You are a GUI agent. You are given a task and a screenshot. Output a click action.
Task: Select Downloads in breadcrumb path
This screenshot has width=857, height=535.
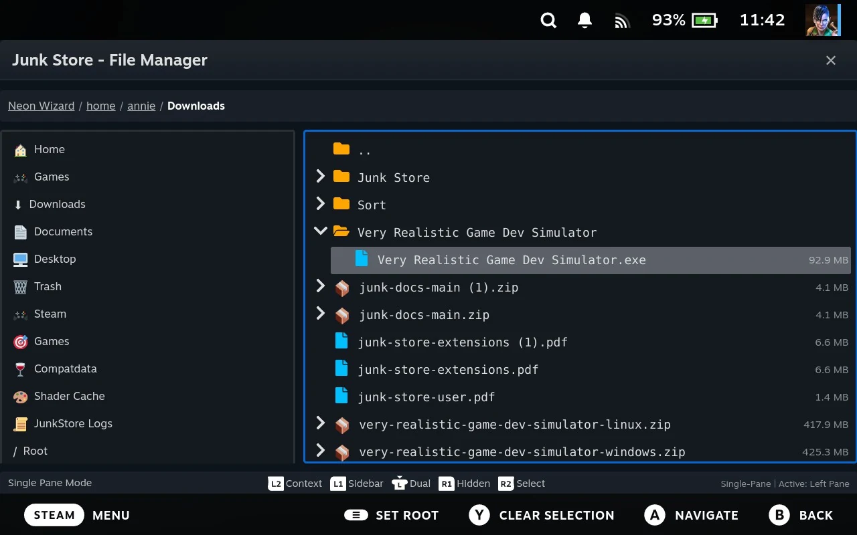click(196, 106)
